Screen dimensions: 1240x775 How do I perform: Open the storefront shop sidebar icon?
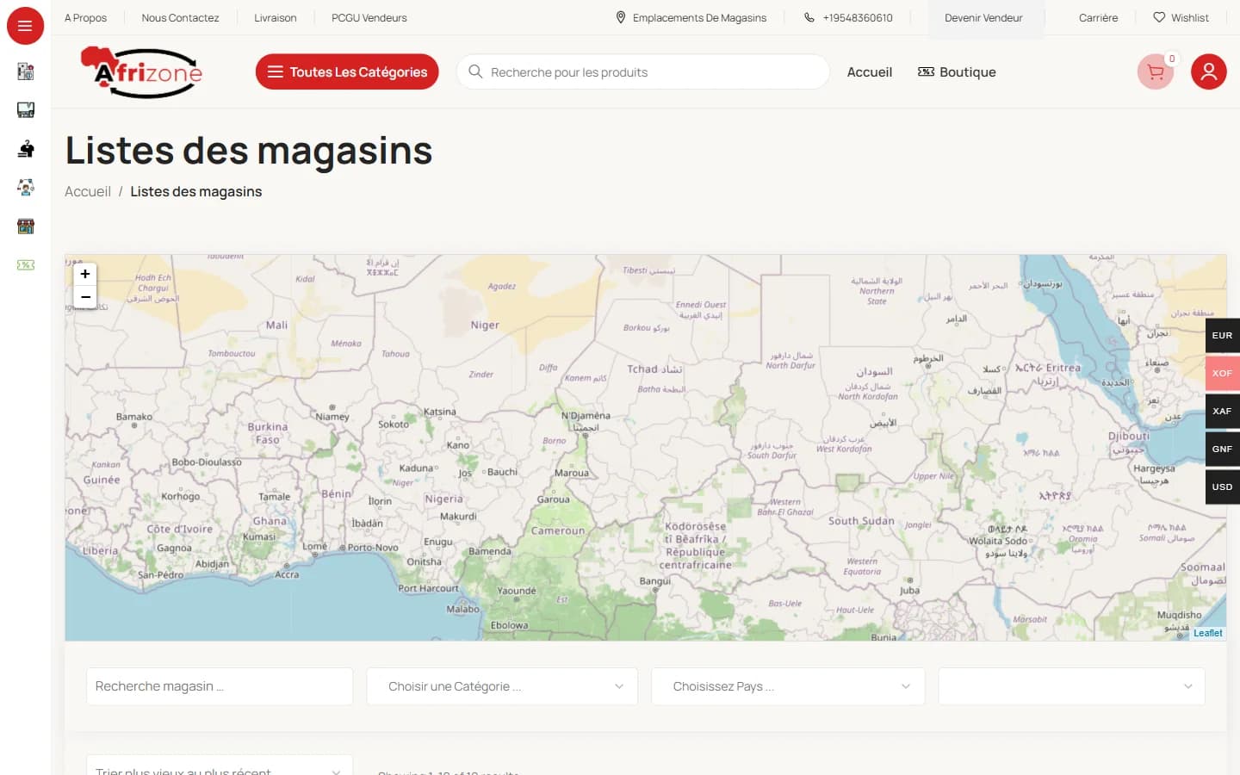[26, 226]
